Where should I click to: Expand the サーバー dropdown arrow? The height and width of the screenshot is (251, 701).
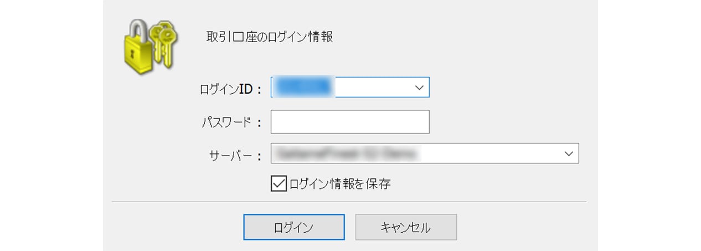(x=569, y=153)
